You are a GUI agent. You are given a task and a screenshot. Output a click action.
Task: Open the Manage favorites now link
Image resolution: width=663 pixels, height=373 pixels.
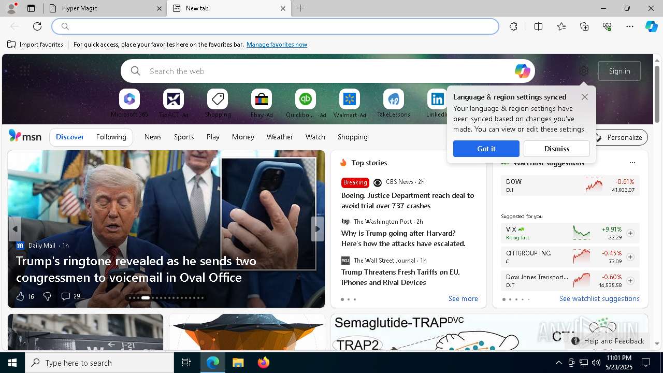coord(277,45)
